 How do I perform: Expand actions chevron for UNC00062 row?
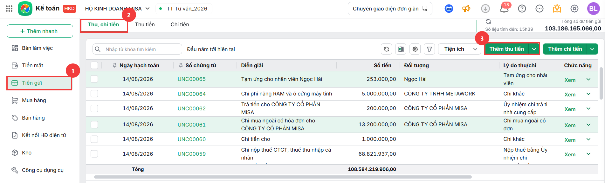[x=588, y=108]
